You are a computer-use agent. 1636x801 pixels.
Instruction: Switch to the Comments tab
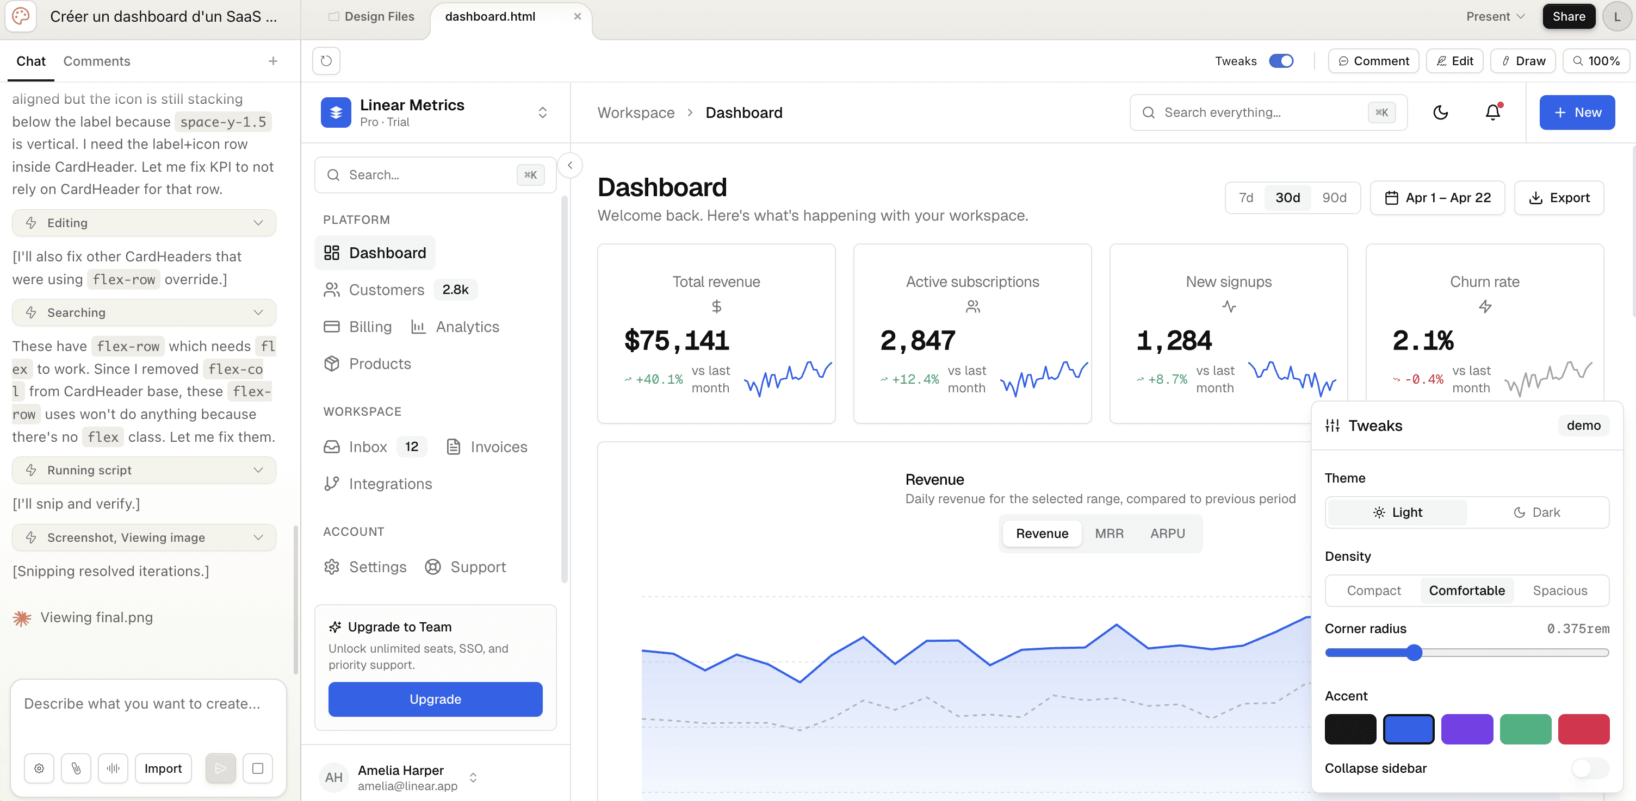[96, 61]
